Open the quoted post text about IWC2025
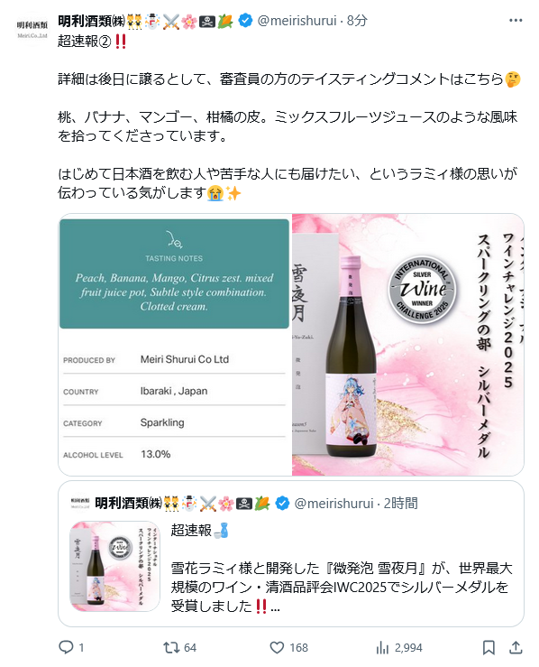Viewport: 539px width, 667px height. pyautogui.click(x=342, y=587)
